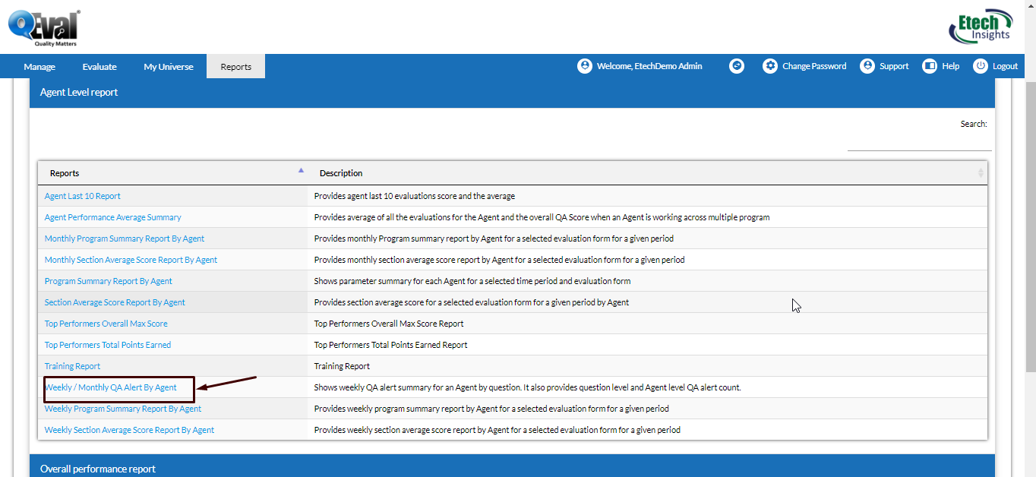
Task: Click the Etech Insights logo
Action: [x=981, y=27]
